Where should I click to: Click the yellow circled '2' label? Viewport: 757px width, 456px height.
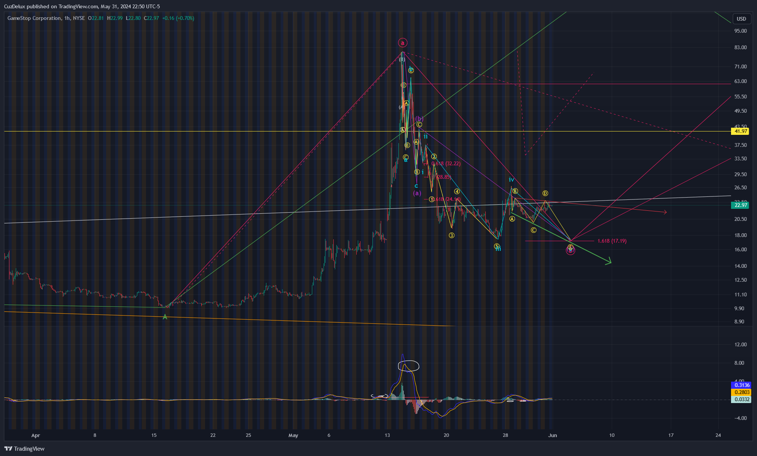click(434, 156)
